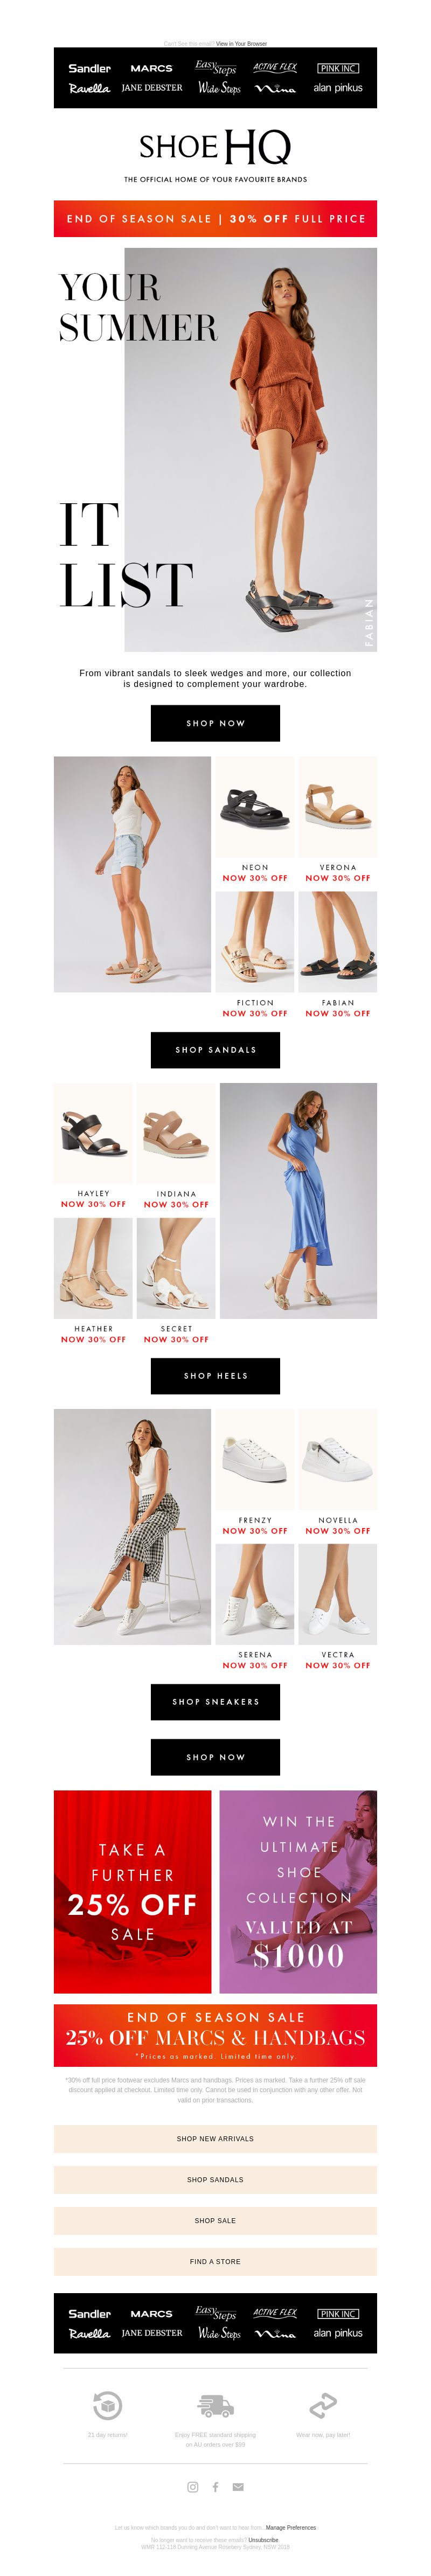
Task: Open the Shop New Arrivals bar
Action: click(x=215, y=2139)
